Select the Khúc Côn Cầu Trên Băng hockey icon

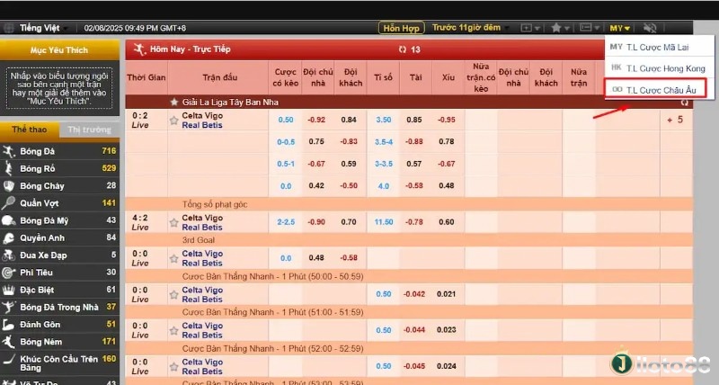8,359
